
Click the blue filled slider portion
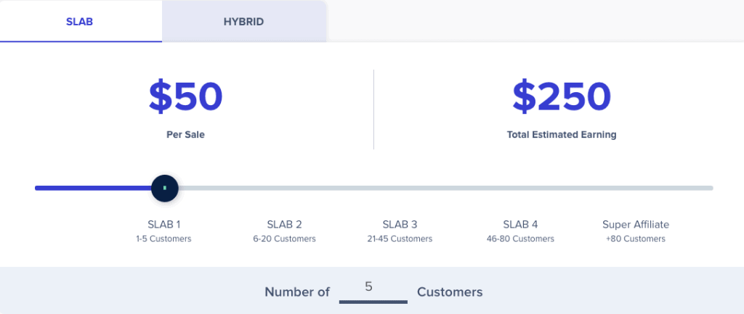(93, 188)
